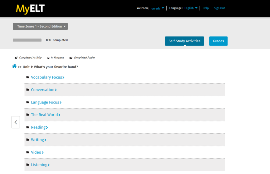
Task: Click the folder icon beside Conversation
Action: pos(28,89)
